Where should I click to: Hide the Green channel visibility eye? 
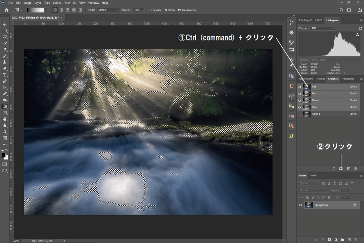300,100
